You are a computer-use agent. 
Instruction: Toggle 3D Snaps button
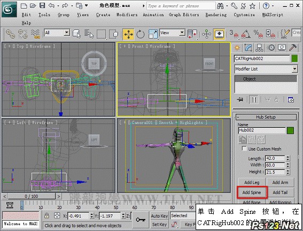coord(234,34)
